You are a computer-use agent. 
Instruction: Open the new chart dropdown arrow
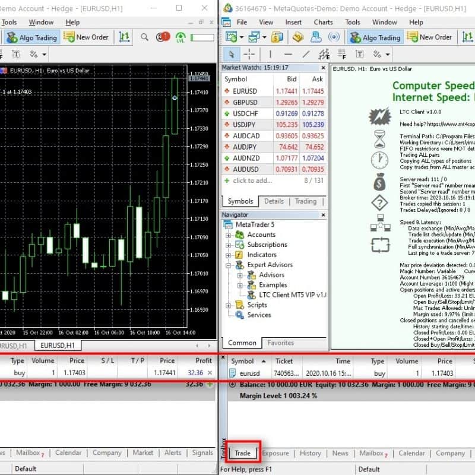[x=242, y=37]
